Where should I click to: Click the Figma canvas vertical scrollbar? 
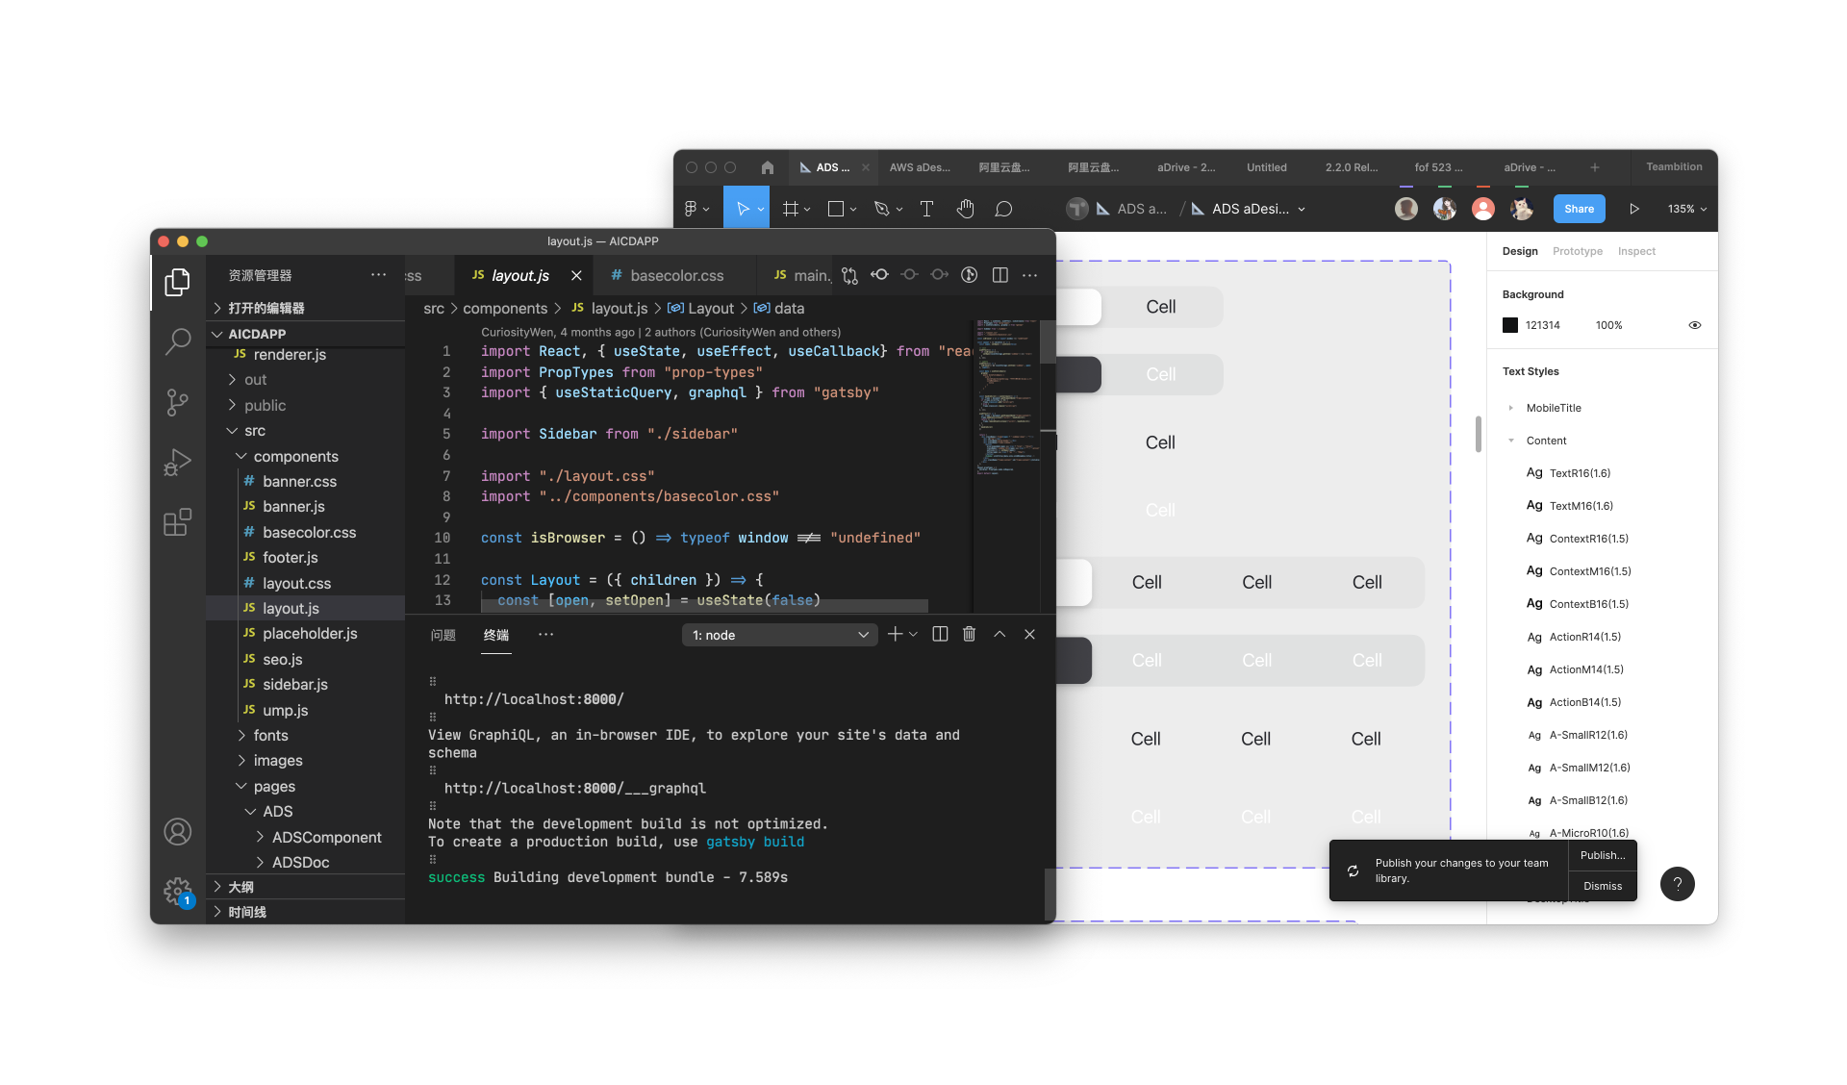point(1479,434)
